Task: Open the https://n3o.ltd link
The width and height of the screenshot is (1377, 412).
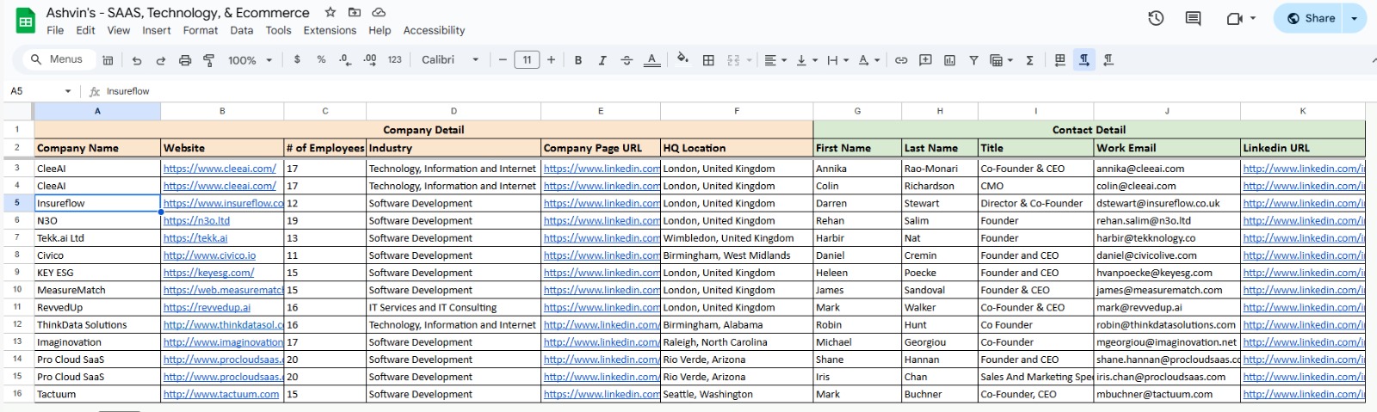Action: click(x=196, y=221)
